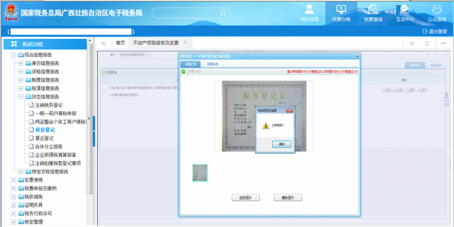
Task: Toggle the 批量查看 checkbox
Action: [104, 72]
